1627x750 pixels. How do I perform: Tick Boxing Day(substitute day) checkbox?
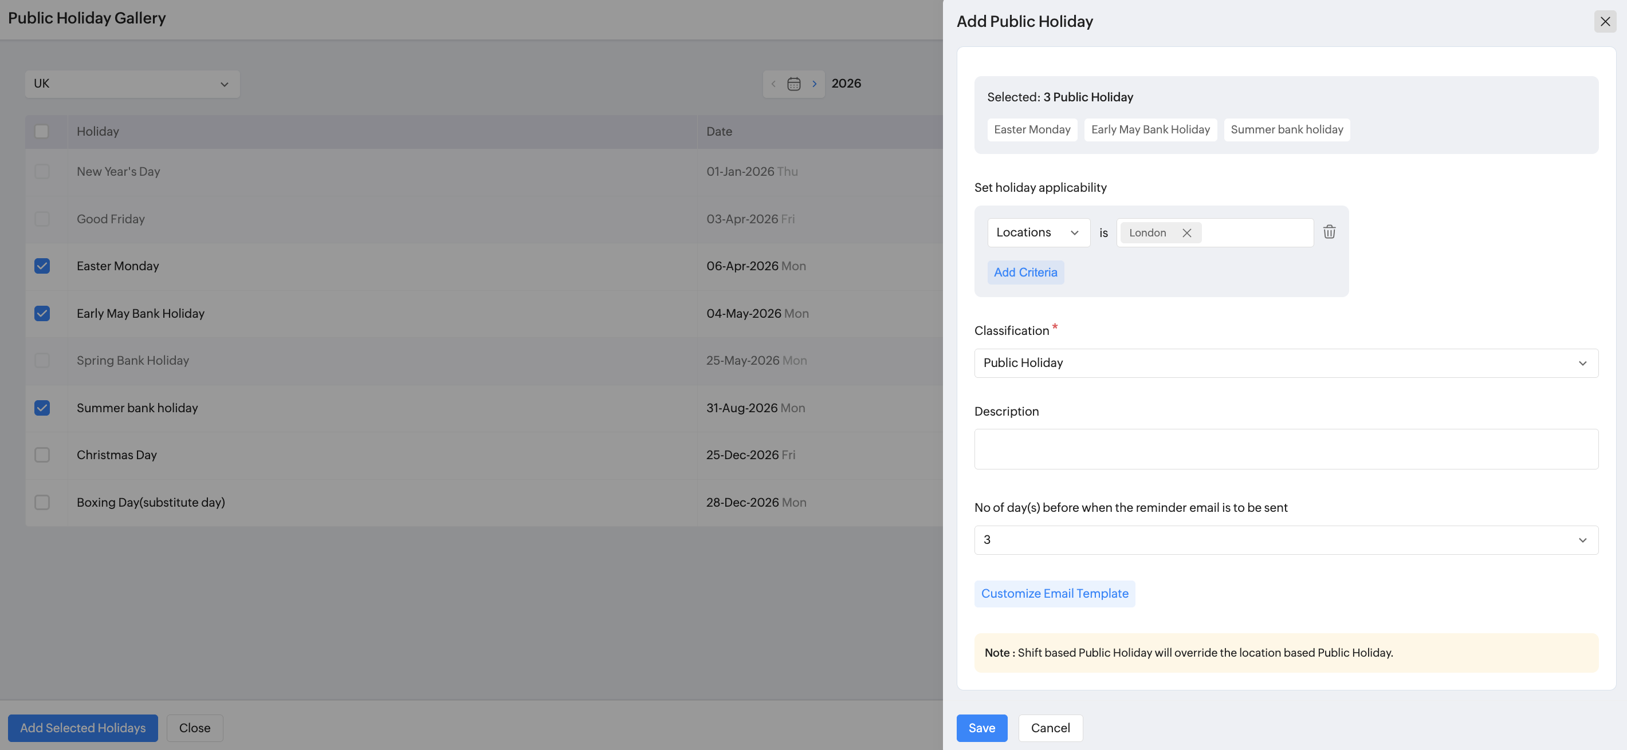[x=42, y=503]
